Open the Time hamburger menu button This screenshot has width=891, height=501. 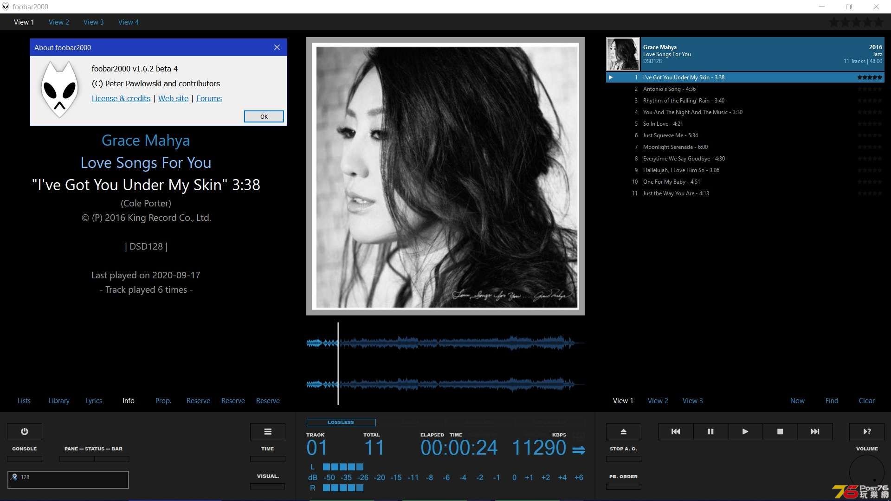click(268, 431)
